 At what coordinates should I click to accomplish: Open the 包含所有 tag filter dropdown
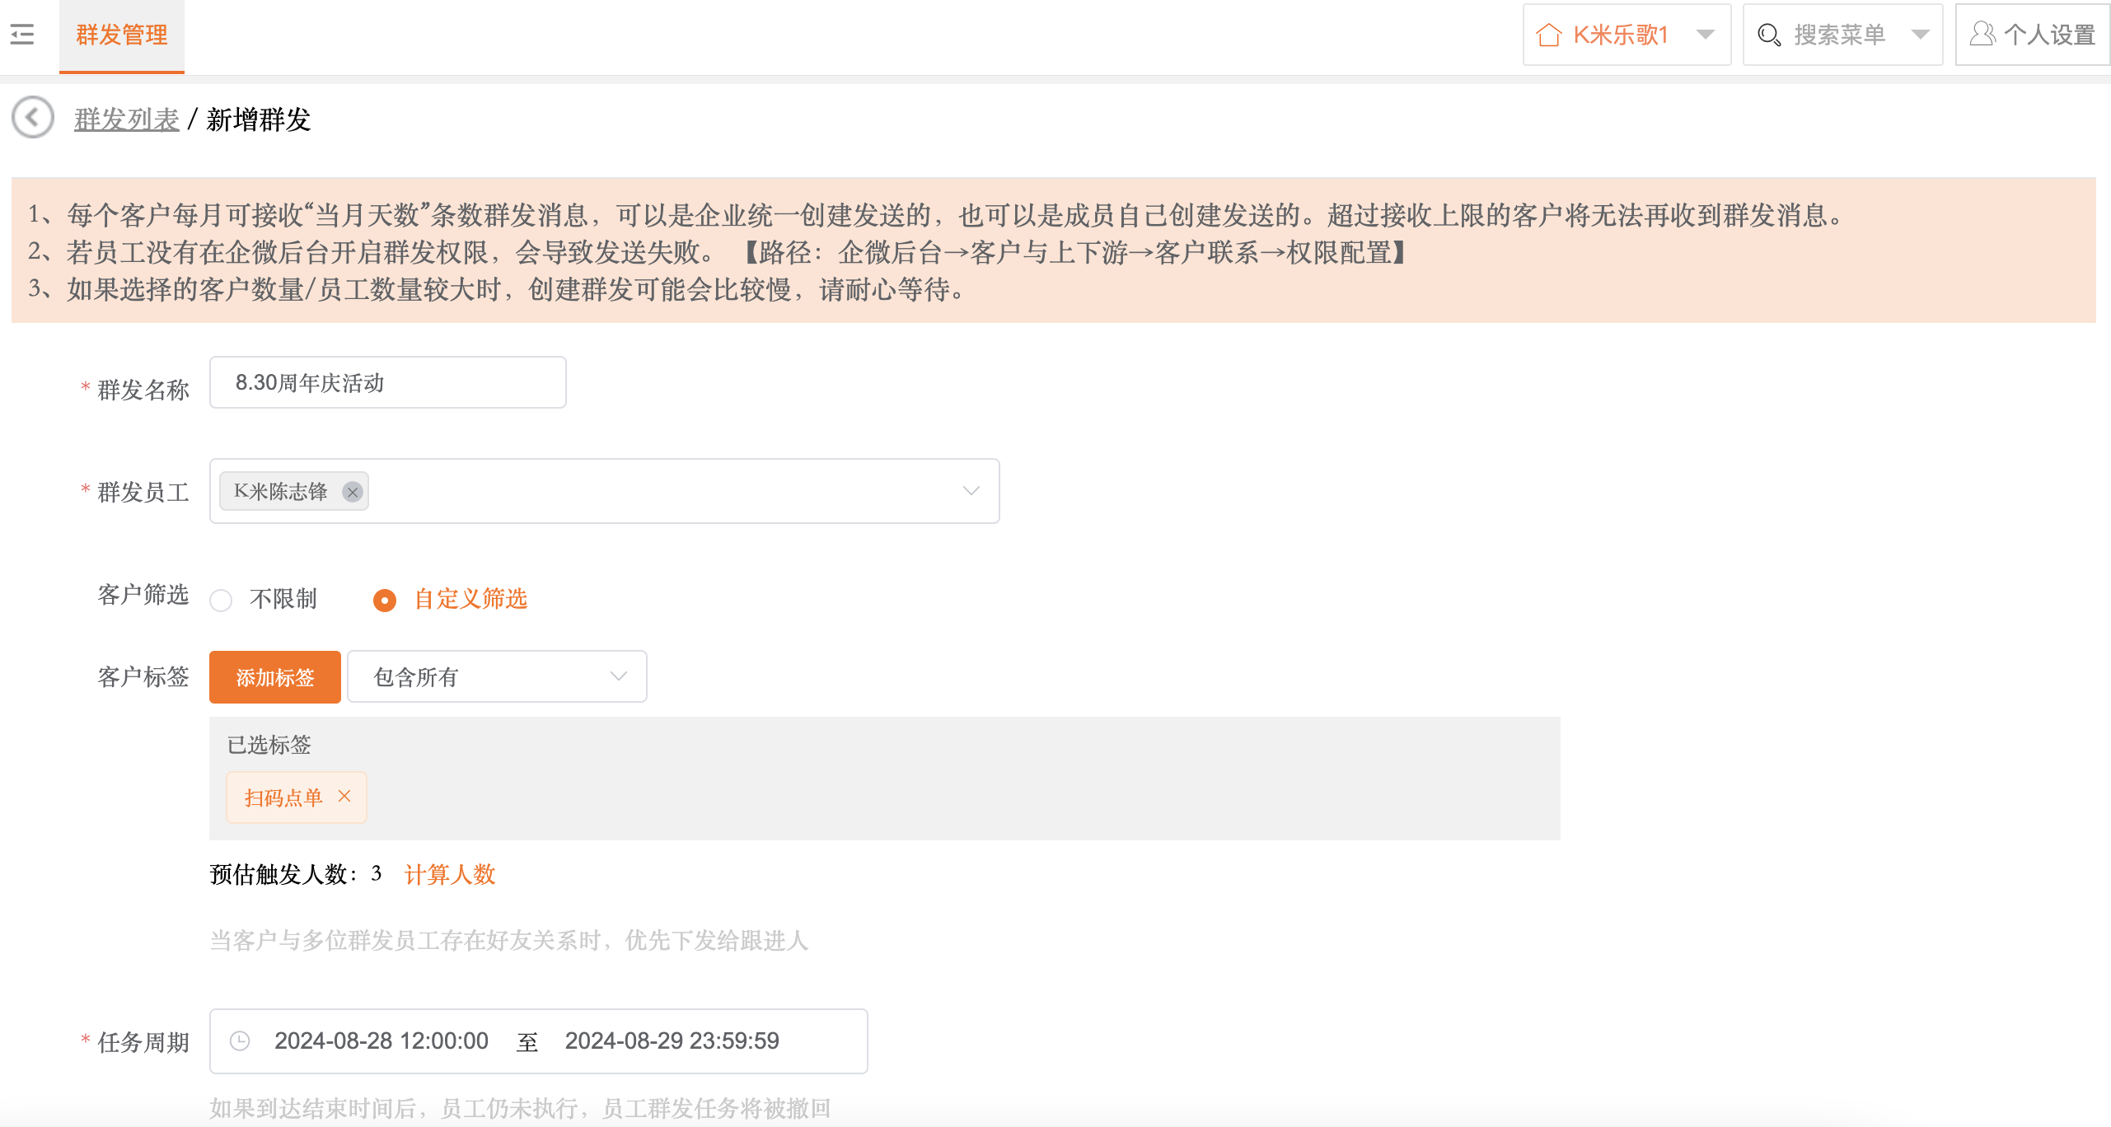(497, 676)
